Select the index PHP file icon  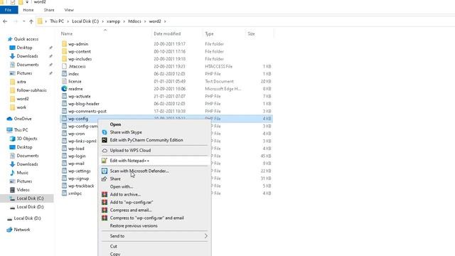pyautogui.click(x=64, y=74)
